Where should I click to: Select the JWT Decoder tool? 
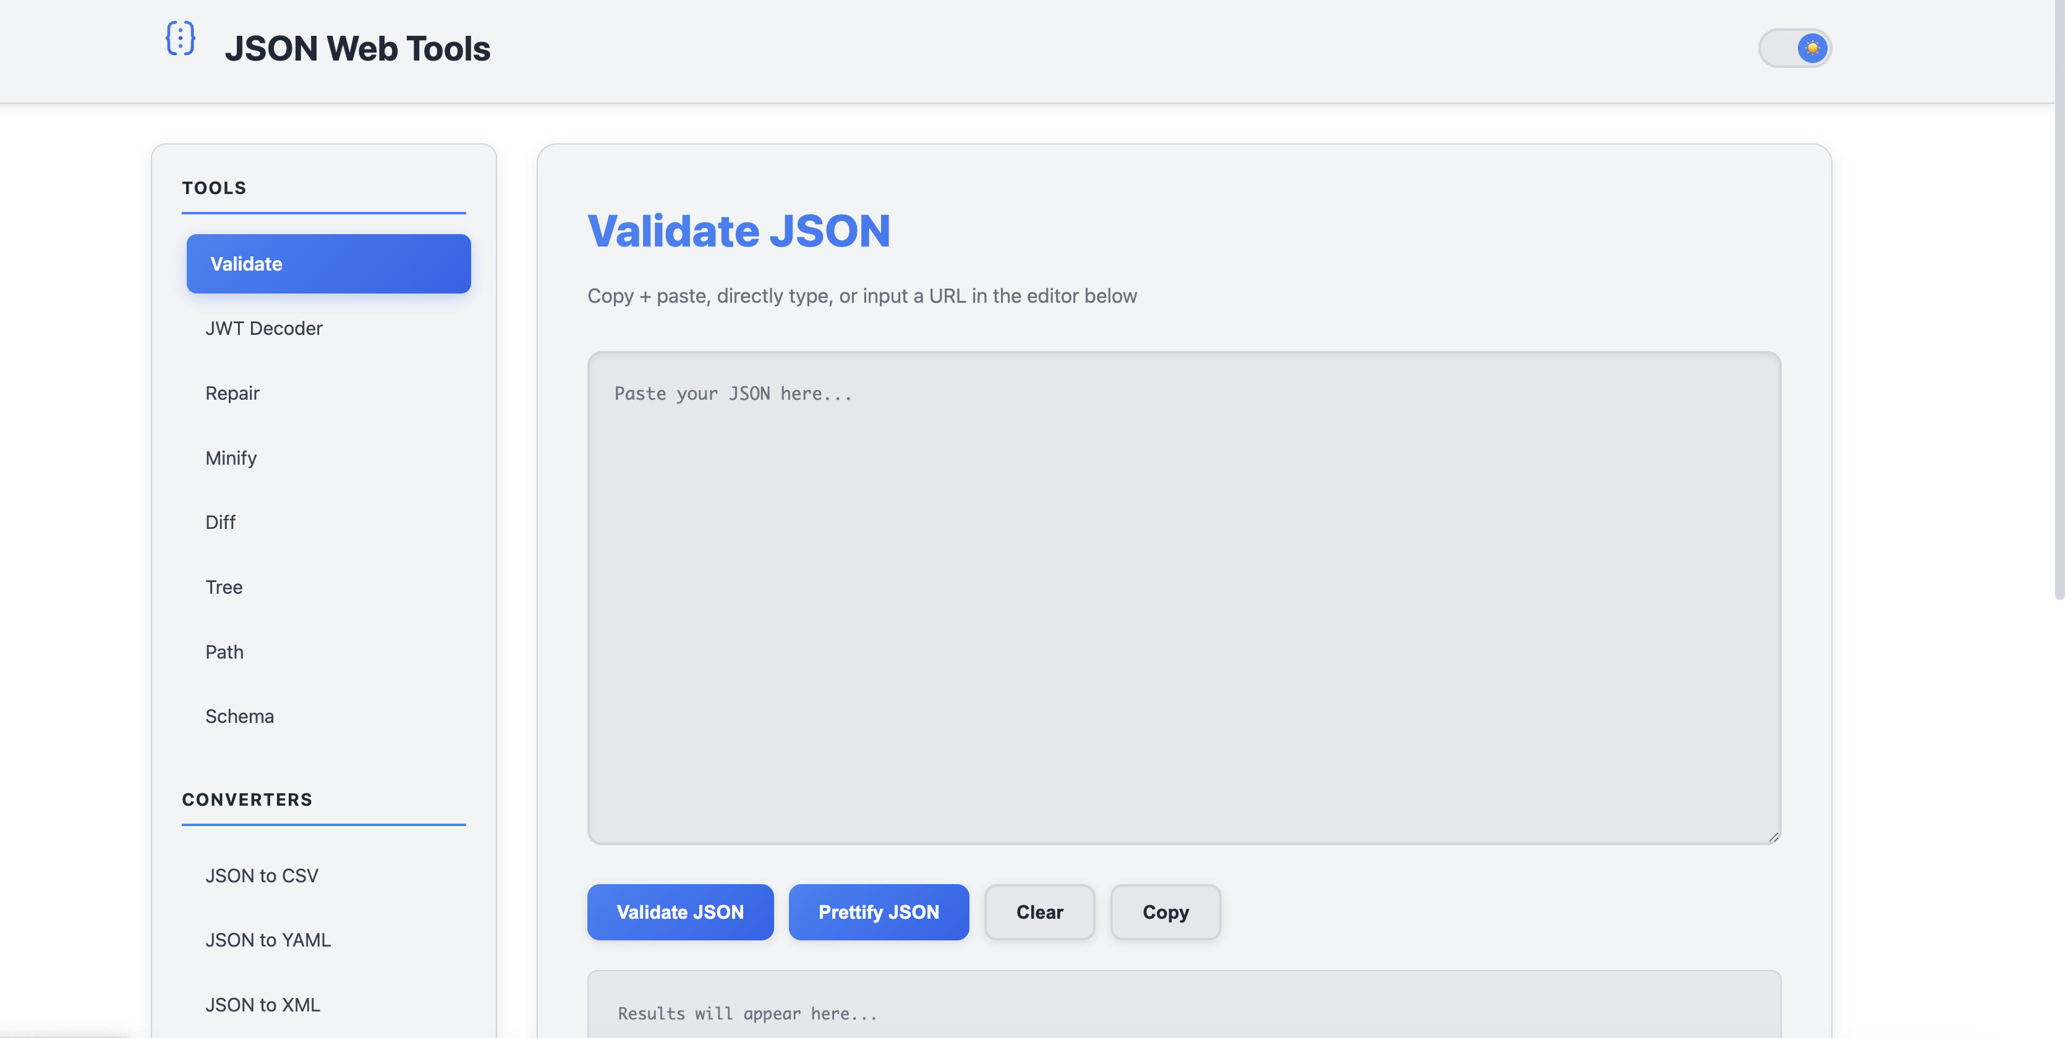264,327
